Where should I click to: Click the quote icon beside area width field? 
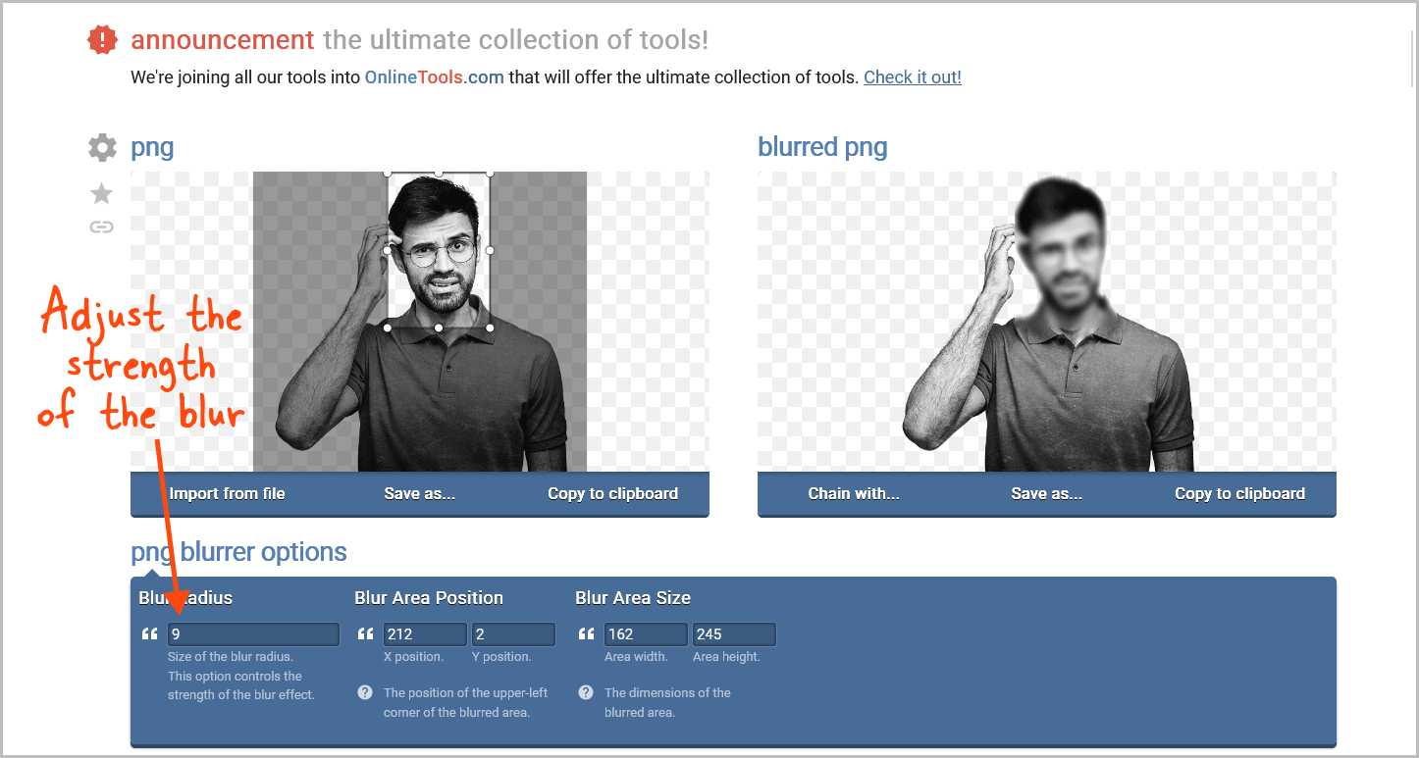586,633
